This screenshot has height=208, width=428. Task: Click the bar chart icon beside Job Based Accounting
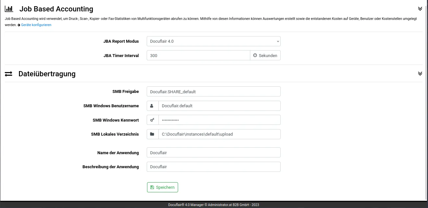pos(9,9)
